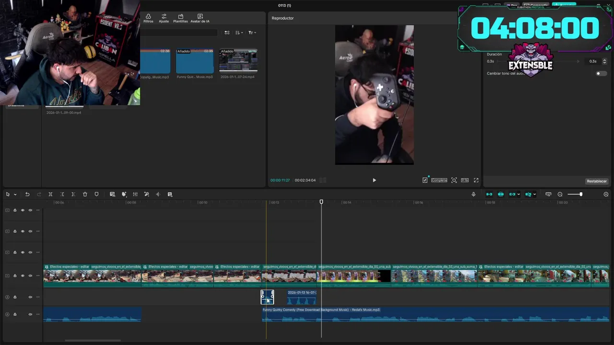This screenshot has width=614, height=345.
Task: Hide the topmost empty video track
Action: 22,210
